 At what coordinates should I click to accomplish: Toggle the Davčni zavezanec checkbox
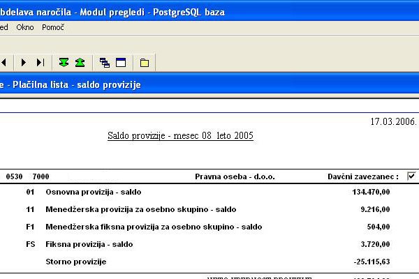(x=411, y=176)
